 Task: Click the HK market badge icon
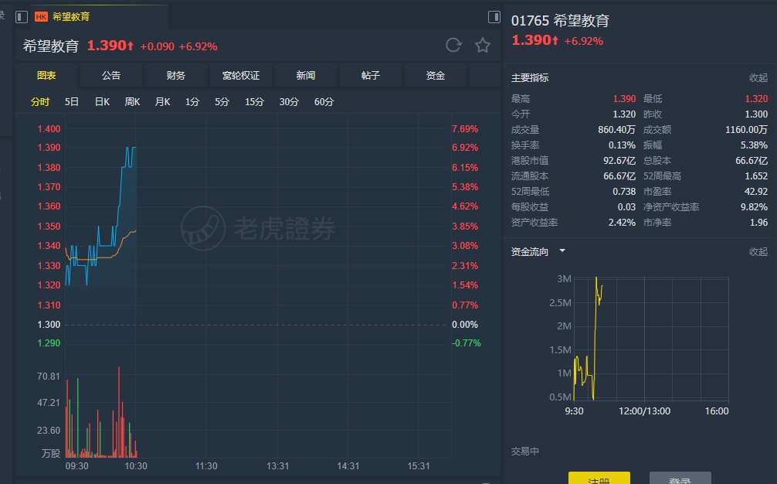tap(41, 17)
